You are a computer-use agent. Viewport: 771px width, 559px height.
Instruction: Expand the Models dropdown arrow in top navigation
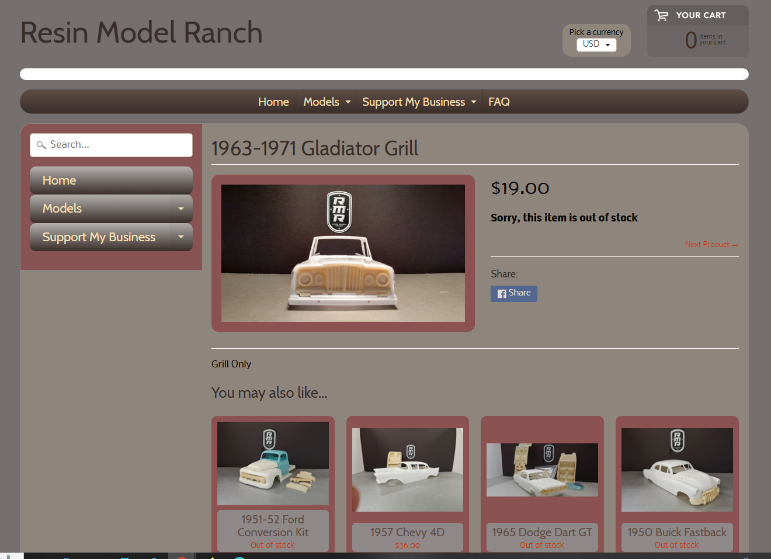(348, 102)
